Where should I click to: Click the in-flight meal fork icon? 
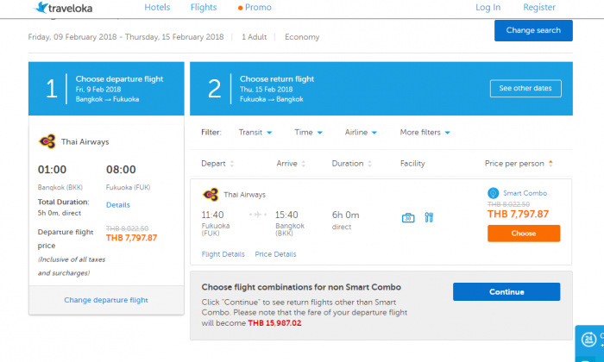coord(429,217)
